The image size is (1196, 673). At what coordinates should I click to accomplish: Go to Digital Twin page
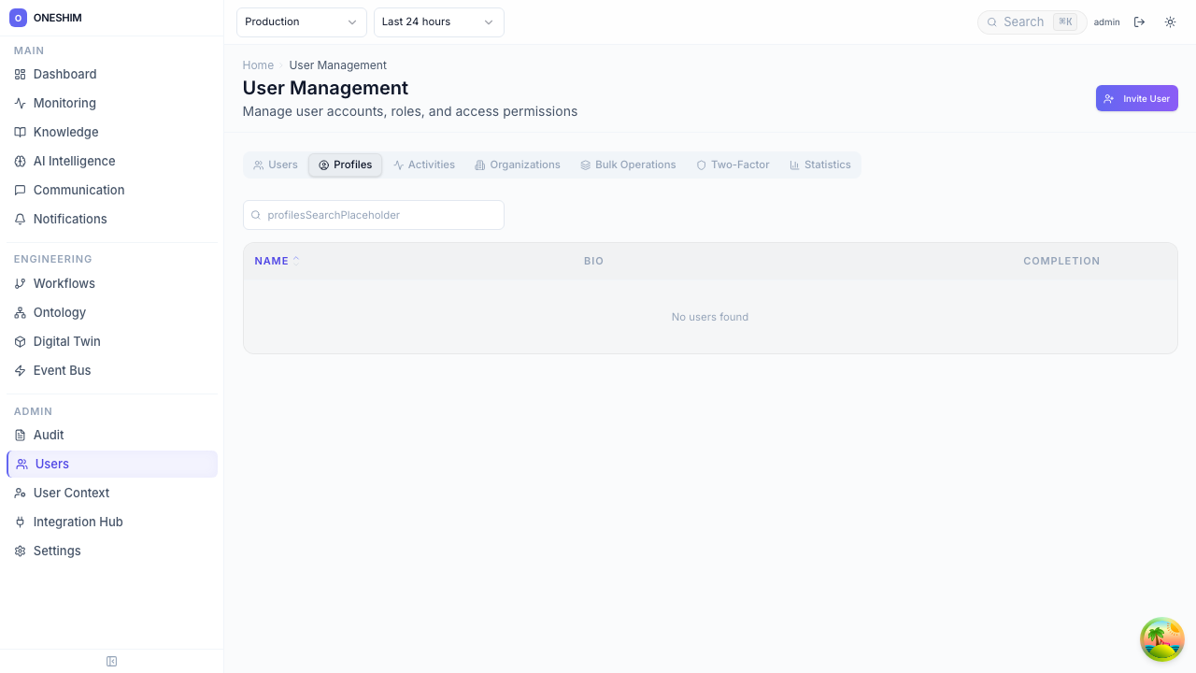[x=66, y=341]
